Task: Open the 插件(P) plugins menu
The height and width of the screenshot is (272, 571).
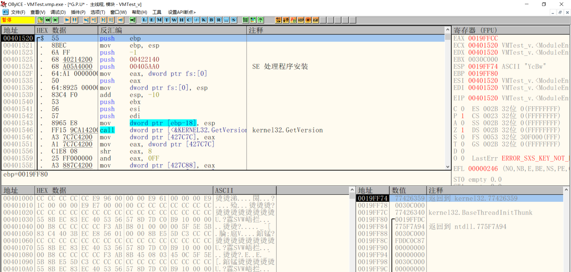Action: click(78, 12)
